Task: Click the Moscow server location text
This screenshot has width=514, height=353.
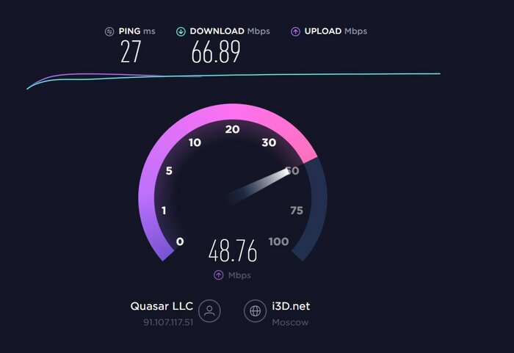Action: point(290,322)
